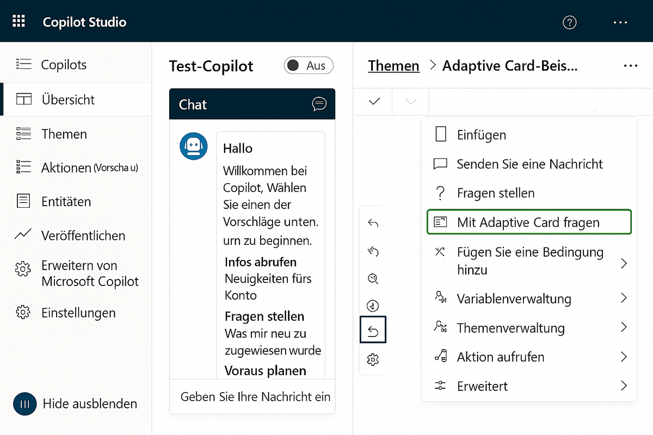Open the Themen breadcrumb link
Viewport: 653px width, 435px height.
pos(393,65)
